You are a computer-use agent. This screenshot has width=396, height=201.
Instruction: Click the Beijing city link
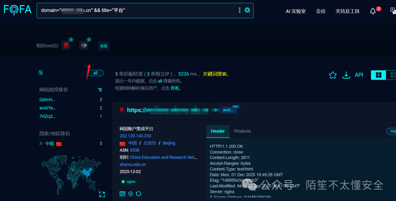169,143
